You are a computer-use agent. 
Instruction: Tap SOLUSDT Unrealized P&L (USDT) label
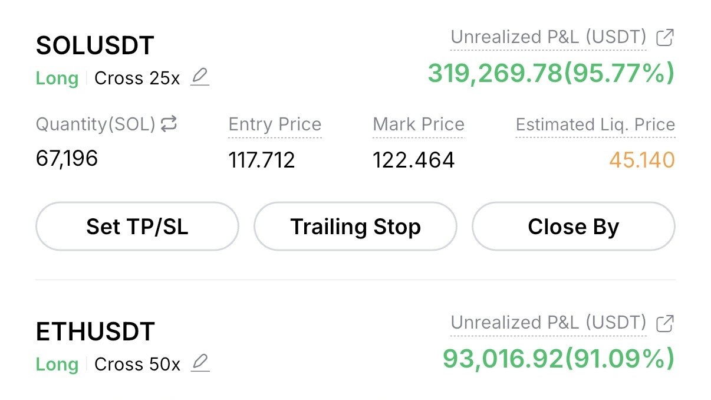[549, 37]
